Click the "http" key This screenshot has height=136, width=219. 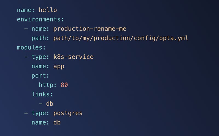46,85
